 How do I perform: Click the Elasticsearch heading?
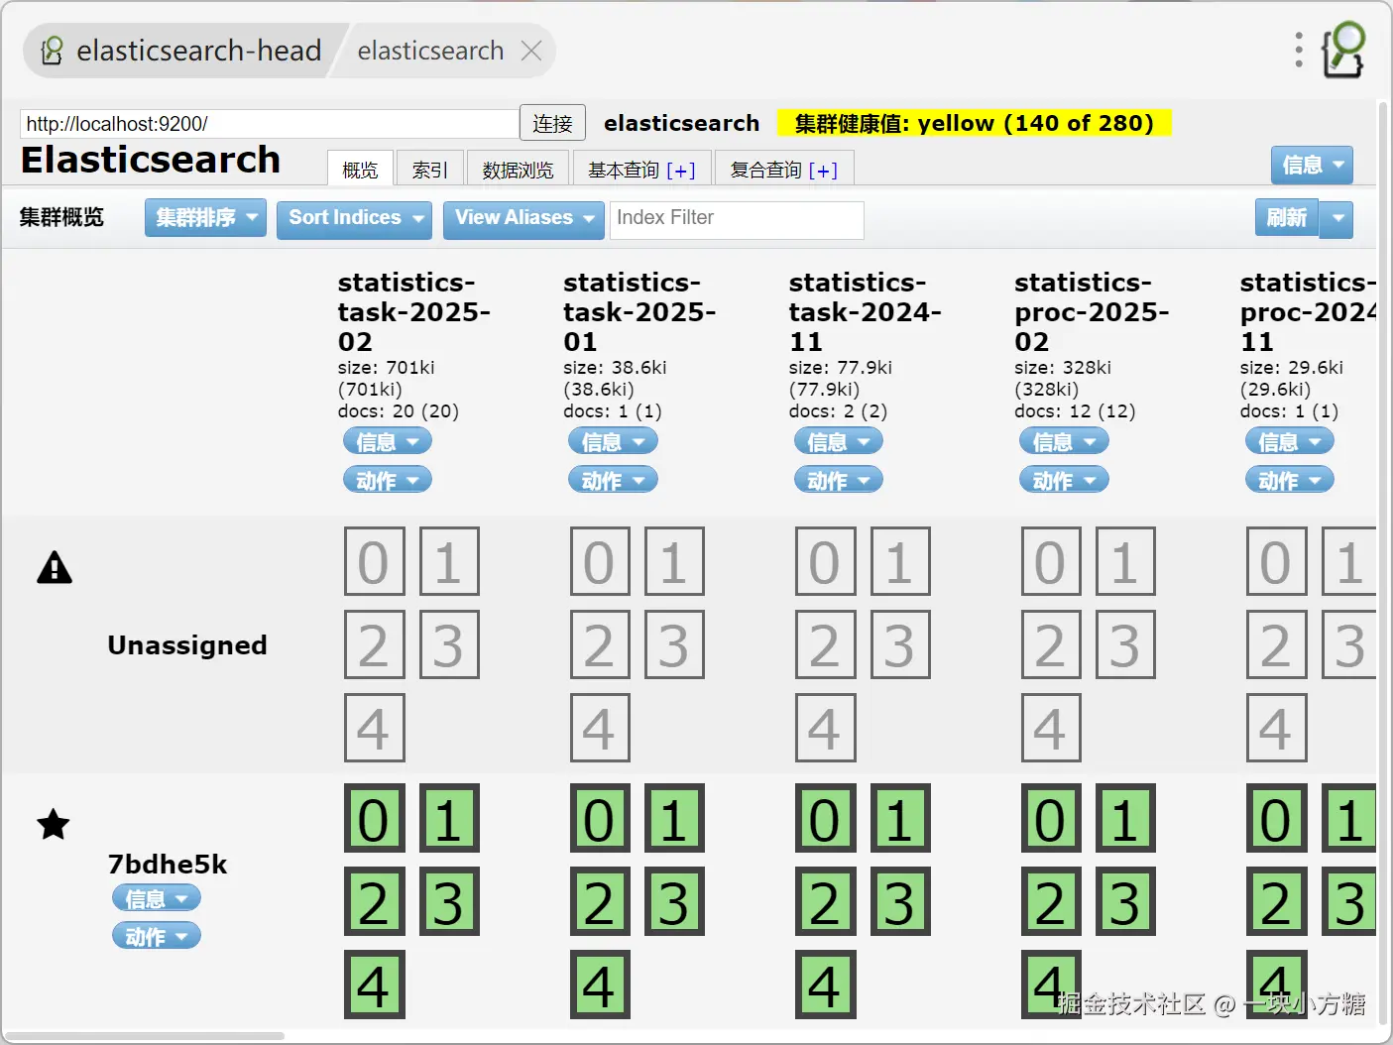[151, 160]
